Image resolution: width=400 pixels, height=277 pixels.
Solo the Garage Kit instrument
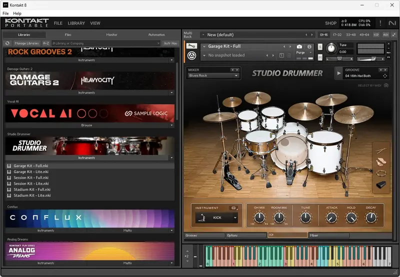click(x=320, y=46)
